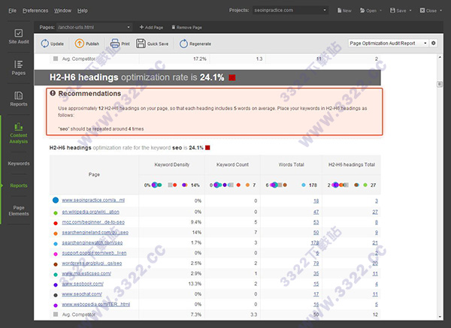Select the Content Analysis module
This screenshot has height=328, width=451.
pos(18,133)
